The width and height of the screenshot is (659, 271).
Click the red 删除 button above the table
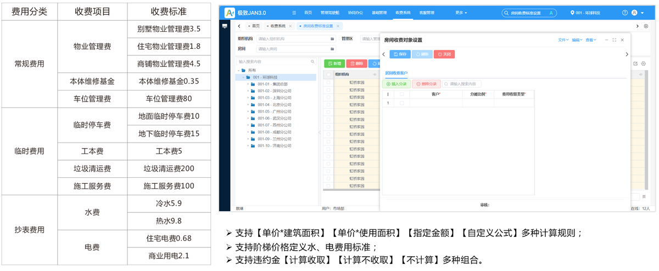pyautogui.click(x=357, y=64)
